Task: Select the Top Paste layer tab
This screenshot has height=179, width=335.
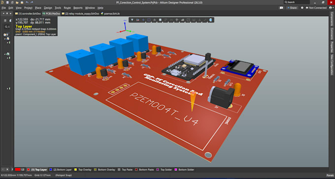Action: tap(126, 170)
